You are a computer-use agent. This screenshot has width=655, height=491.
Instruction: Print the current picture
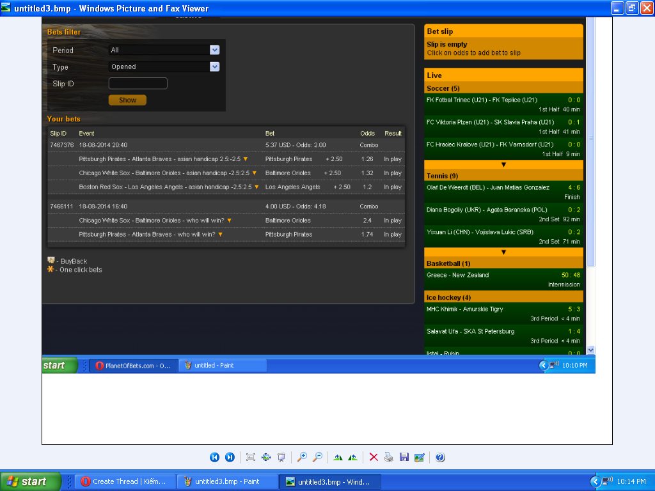pyautogui.click(x=388, y=457)
